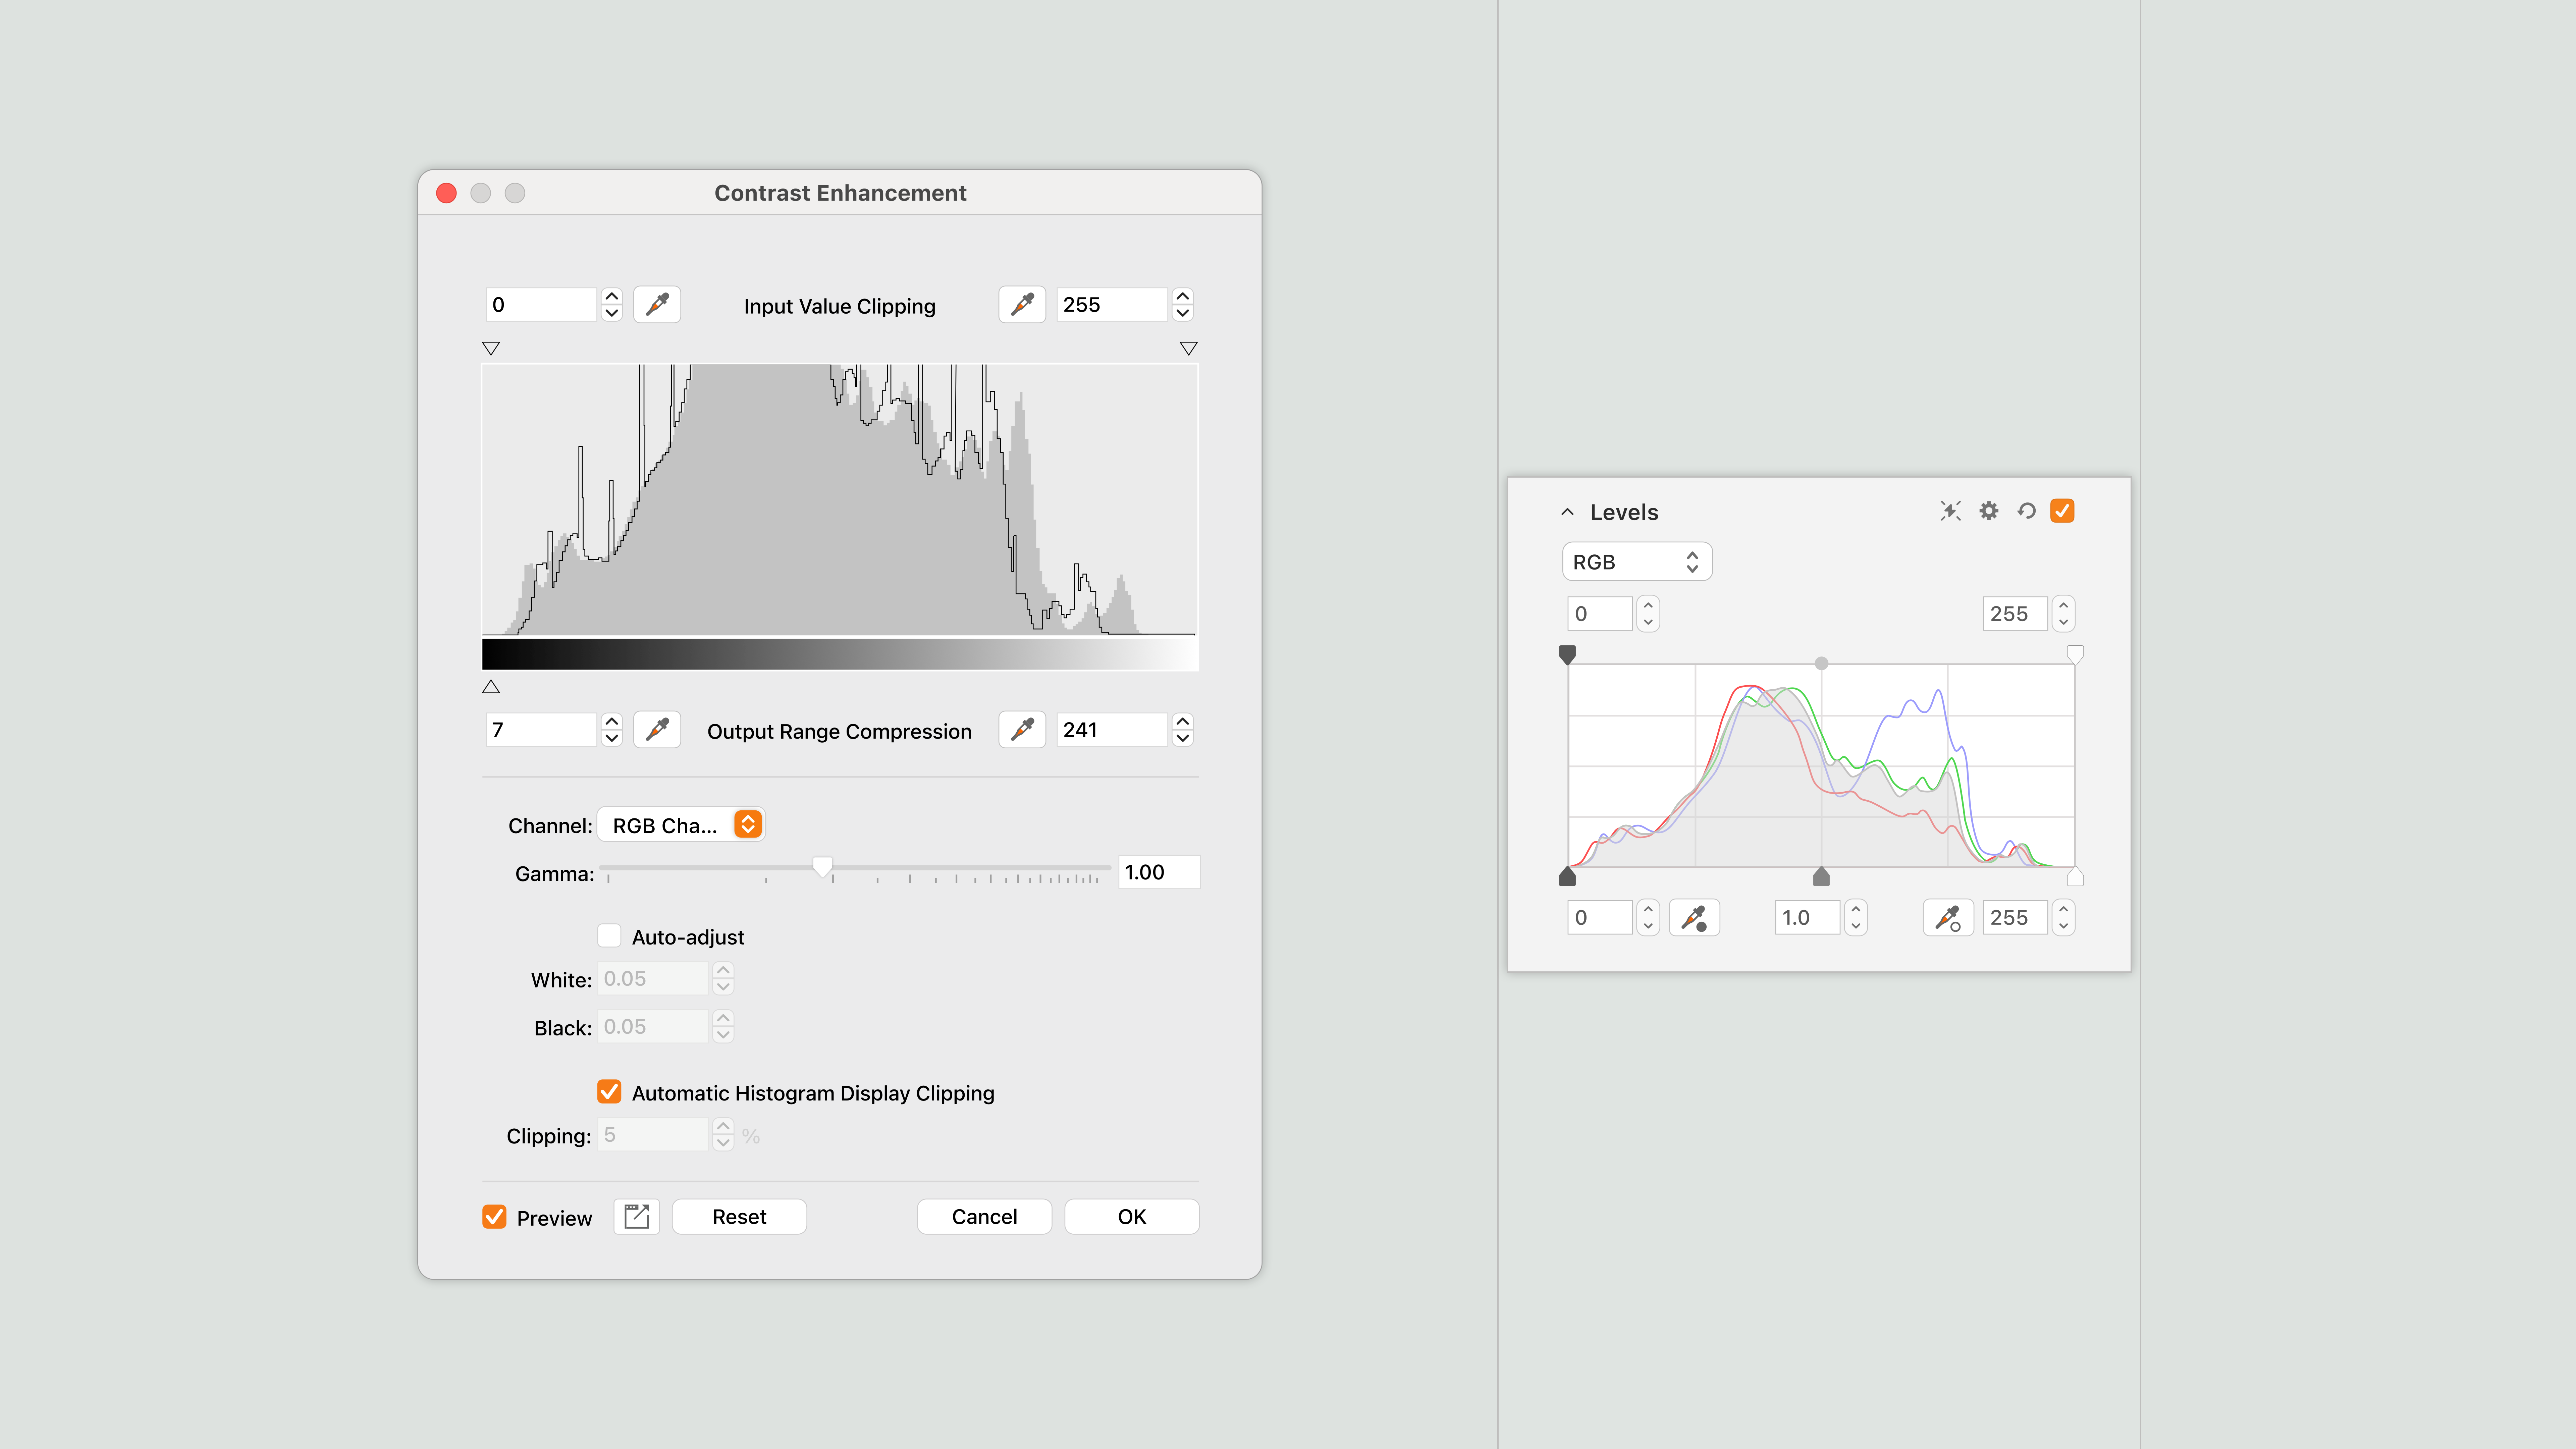The height and width of the screenshot is (1449, 2576).
Task: Click output compression field showing 7
Action: click(541, 730)
